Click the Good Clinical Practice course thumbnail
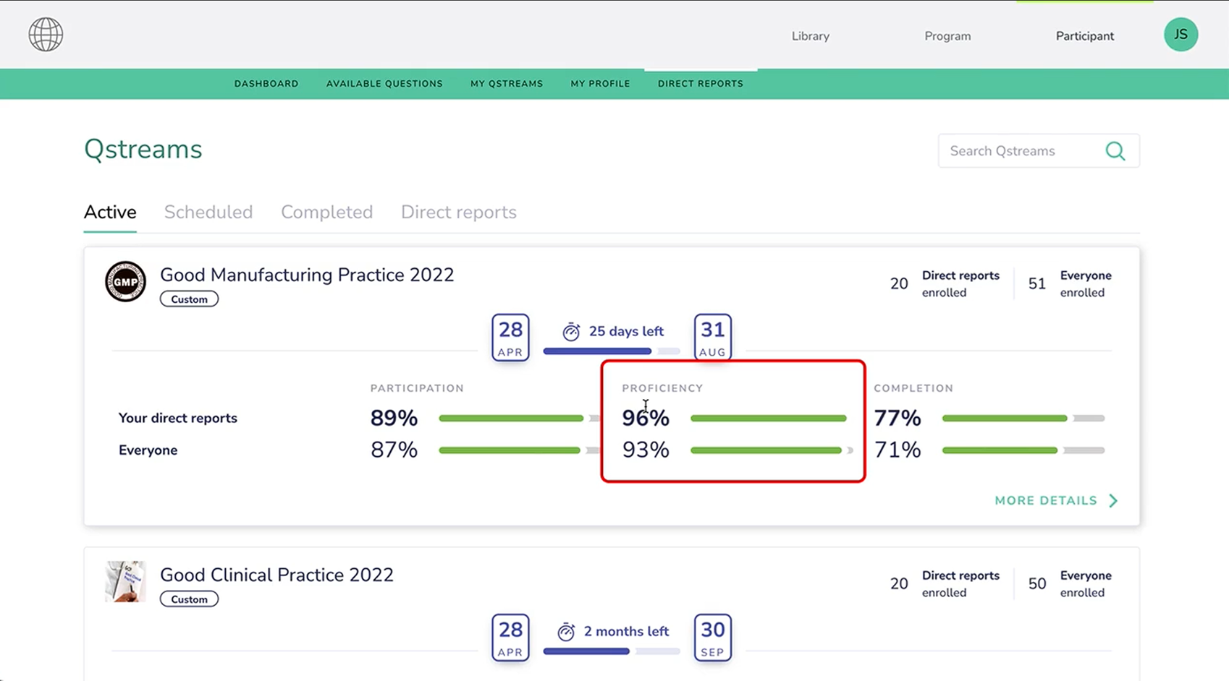This screenshot has height=681, width=1229. tap(125, 581)
